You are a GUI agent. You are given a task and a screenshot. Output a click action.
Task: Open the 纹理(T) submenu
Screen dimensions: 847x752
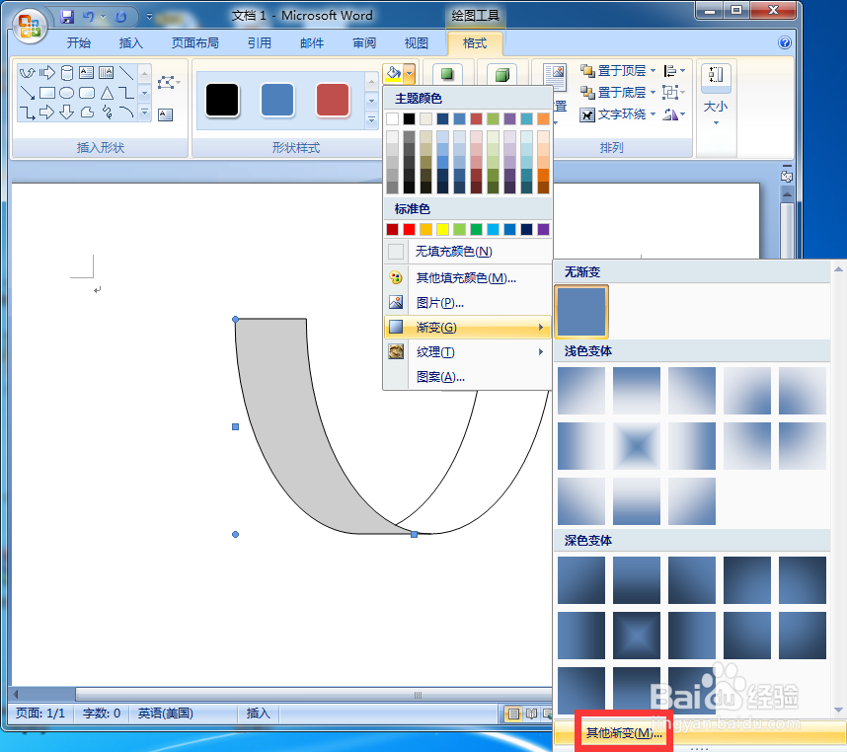(468, 352)
